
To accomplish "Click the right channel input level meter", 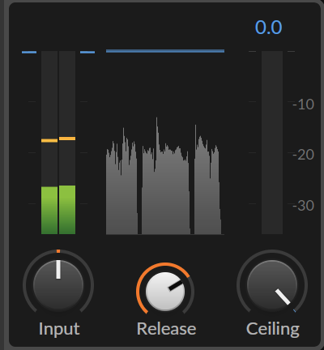I will tap(67, 143).
